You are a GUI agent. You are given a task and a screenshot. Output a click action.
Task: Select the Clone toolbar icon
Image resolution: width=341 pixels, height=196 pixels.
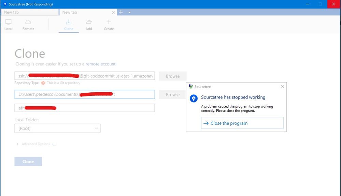click(69, 25)
